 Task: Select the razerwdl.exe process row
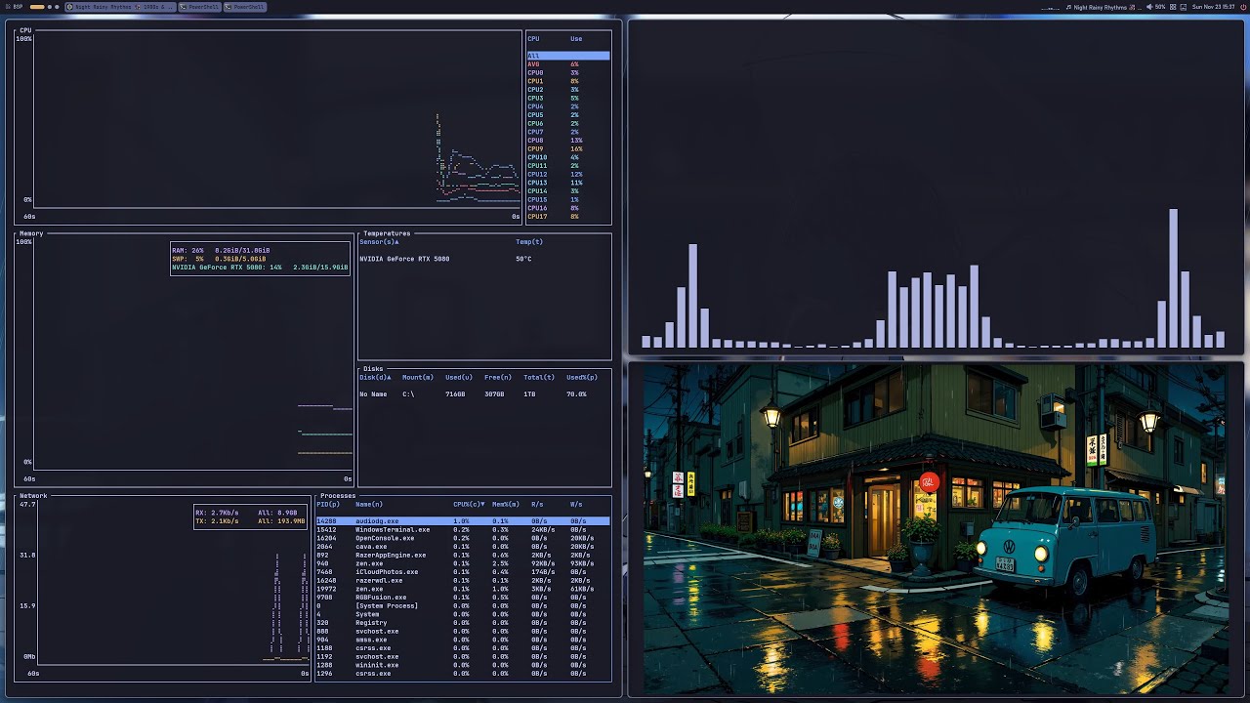[x=463, y=581]
